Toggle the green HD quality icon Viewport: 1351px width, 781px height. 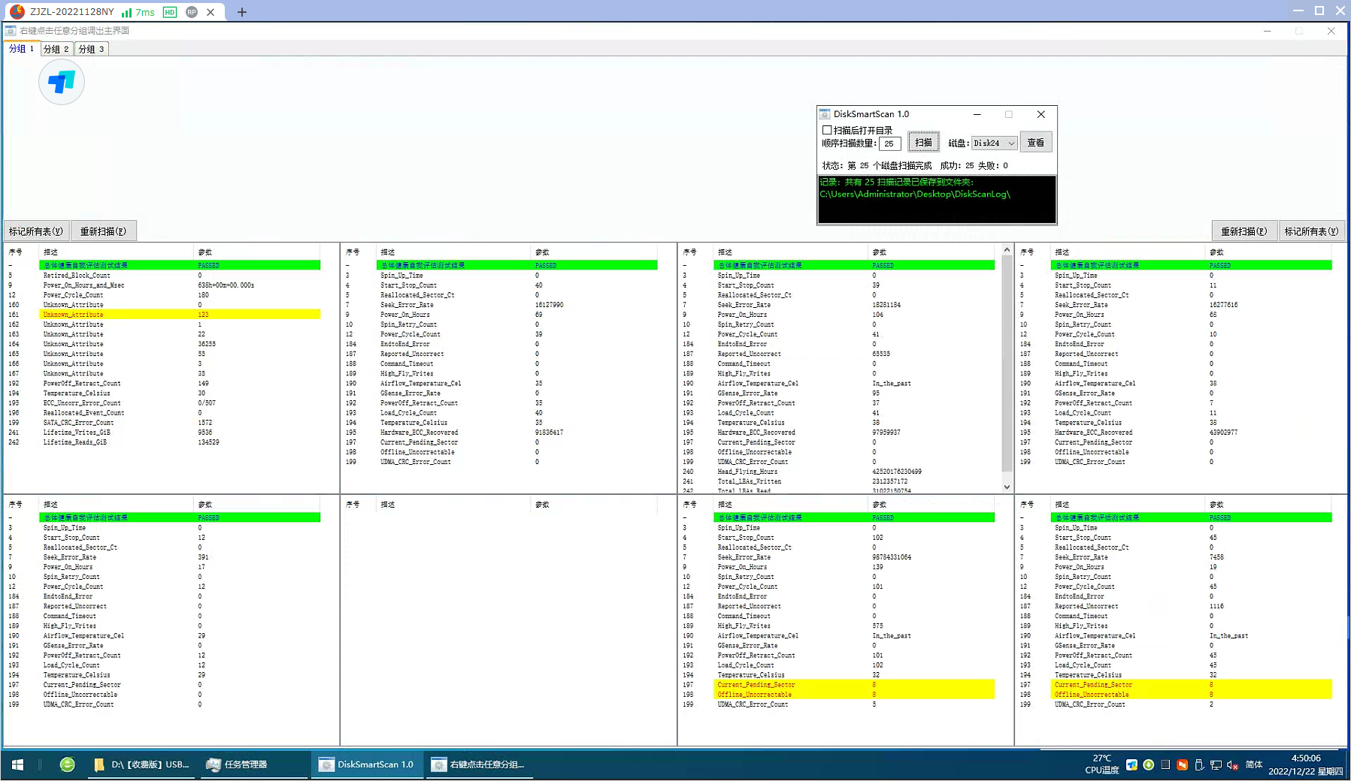coord(170,12)
